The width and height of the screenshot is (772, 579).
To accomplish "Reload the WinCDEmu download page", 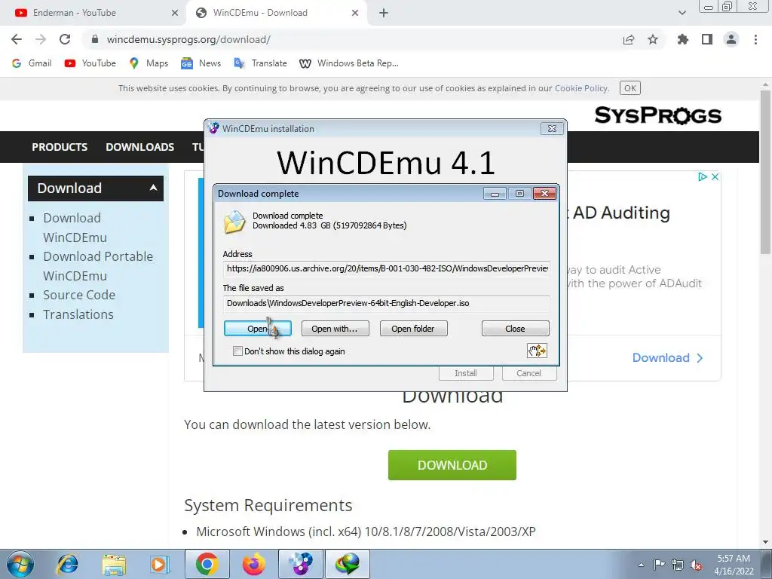I will (x=65, y=39).
